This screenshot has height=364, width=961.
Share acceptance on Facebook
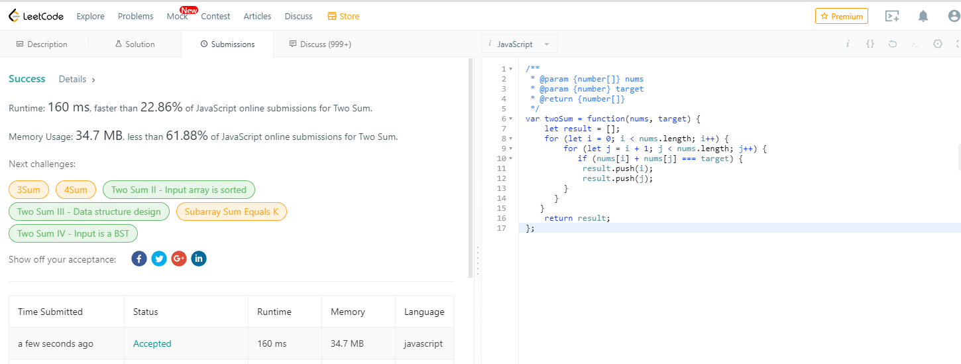point(139,259)
